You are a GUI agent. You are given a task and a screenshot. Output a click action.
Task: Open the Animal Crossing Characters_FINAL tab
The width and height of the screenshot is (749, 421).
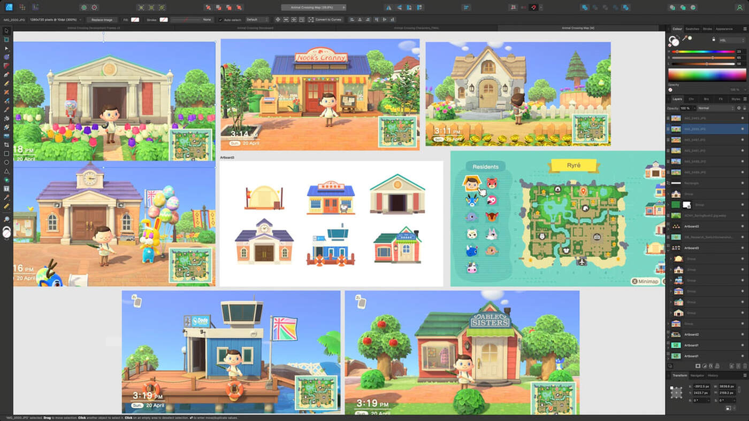tap(416, 28)
